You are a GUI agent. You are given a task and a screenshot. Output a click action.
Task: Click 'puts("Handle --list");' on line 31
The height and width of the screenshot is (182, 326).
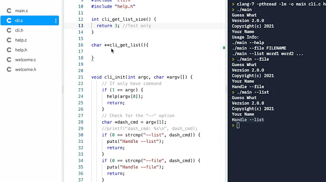[135, 141]
